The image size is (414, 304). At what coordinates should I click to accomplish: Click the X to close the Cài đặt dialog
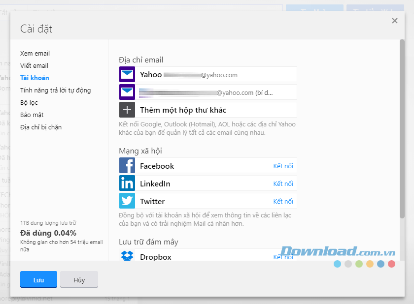coord(394,21)
